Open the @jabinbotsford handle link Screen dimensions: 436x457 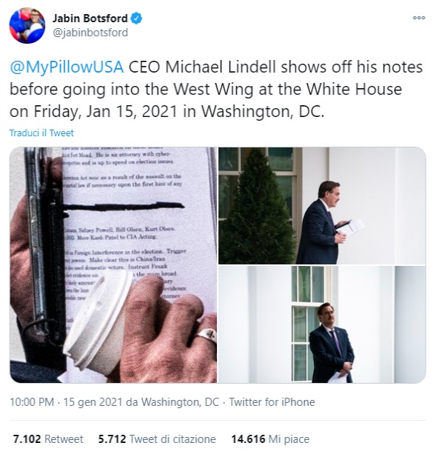90,33
